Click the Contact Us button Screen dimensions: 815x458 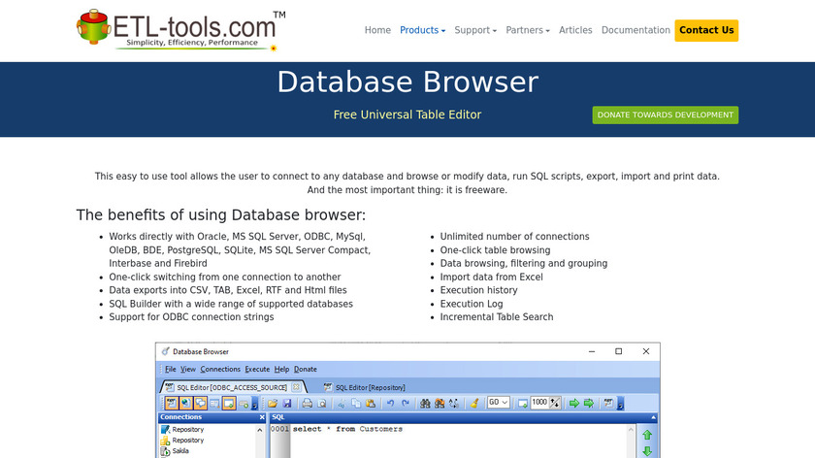pyautogui.click(x=706, y=30)
